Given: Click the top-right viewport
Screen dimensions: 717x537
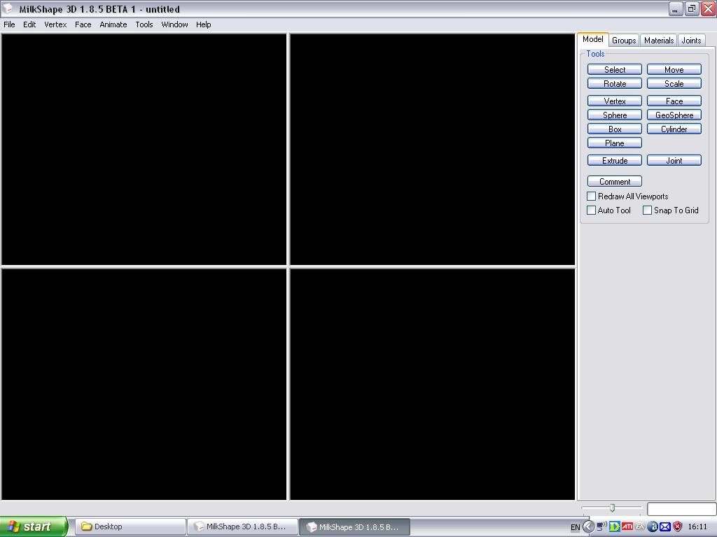Looking at the screenshot, I should pyautogui.click(x=433, y=150).
